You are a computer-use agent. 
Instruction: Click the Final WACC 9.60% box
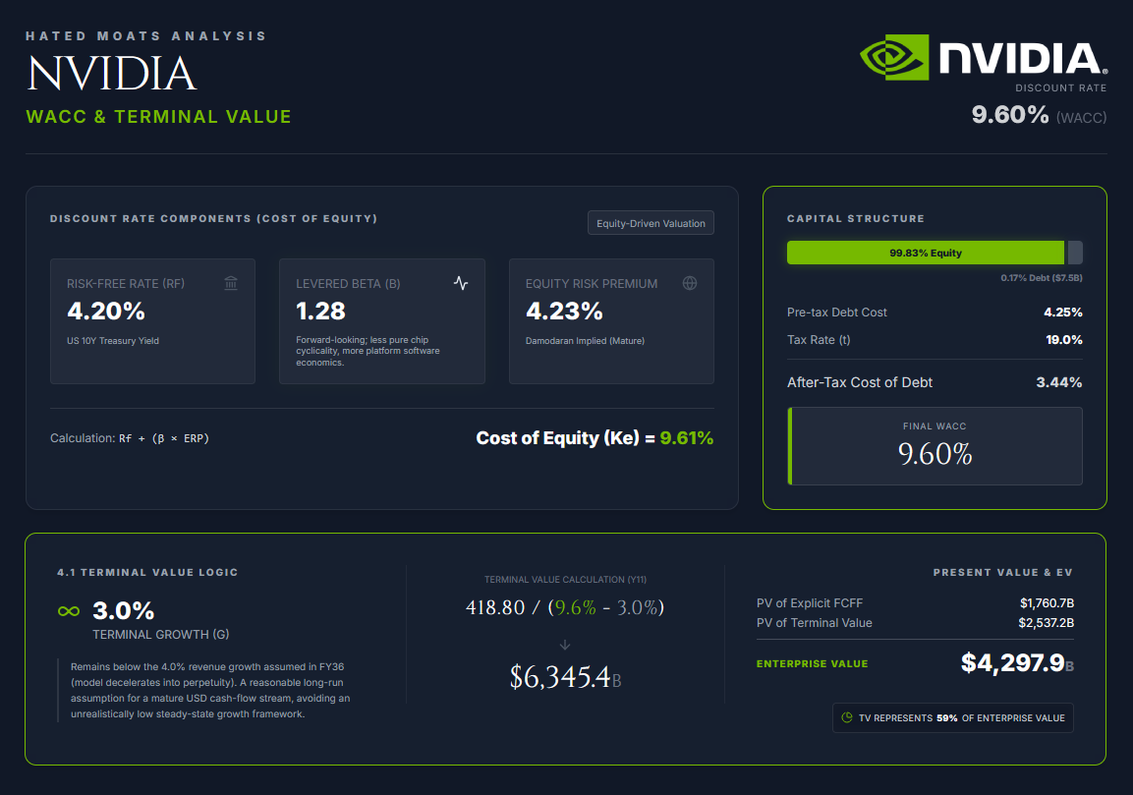tap(935, 446)
